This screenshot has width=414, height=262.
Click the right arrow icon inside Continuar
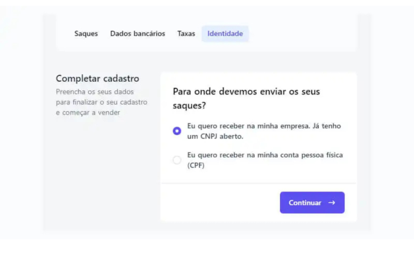pyautogui.click(x=332, y=202)
